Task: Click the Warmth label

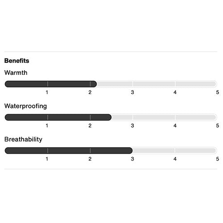Action: (x=16, y=73)
